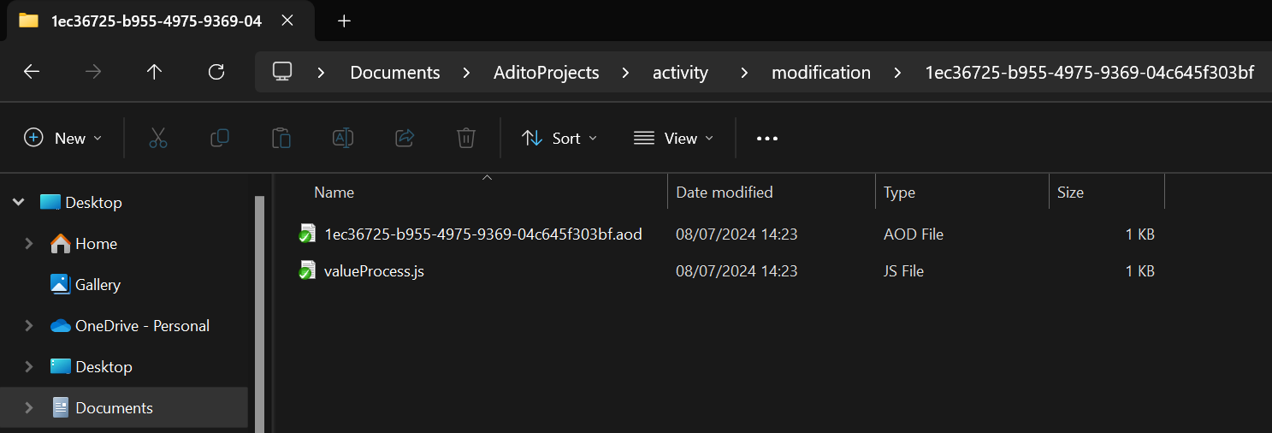Click the Documents icon in sidebar
The height and width of the screenshot is (433, 1272).
click(61, 407)
